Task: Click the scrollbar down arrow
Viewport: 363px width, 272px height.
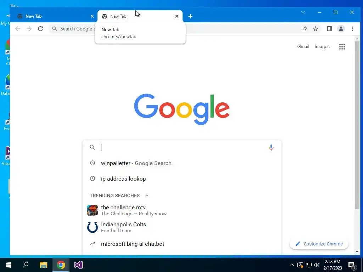Action: (357, 252)
